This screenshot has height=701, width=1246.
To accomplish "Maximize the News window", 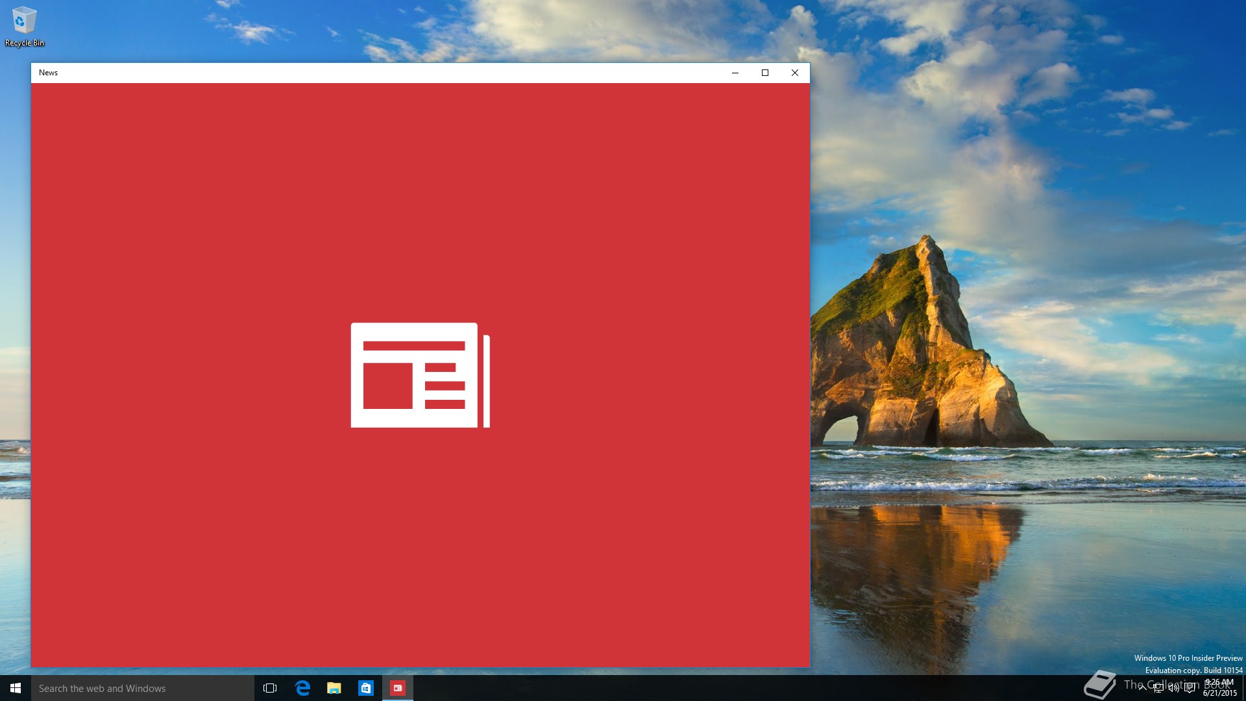I will (765, 73).
